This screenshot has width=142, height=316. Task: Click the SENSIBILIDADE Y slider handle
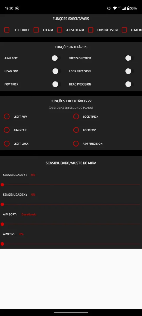(x=2, y=185)
